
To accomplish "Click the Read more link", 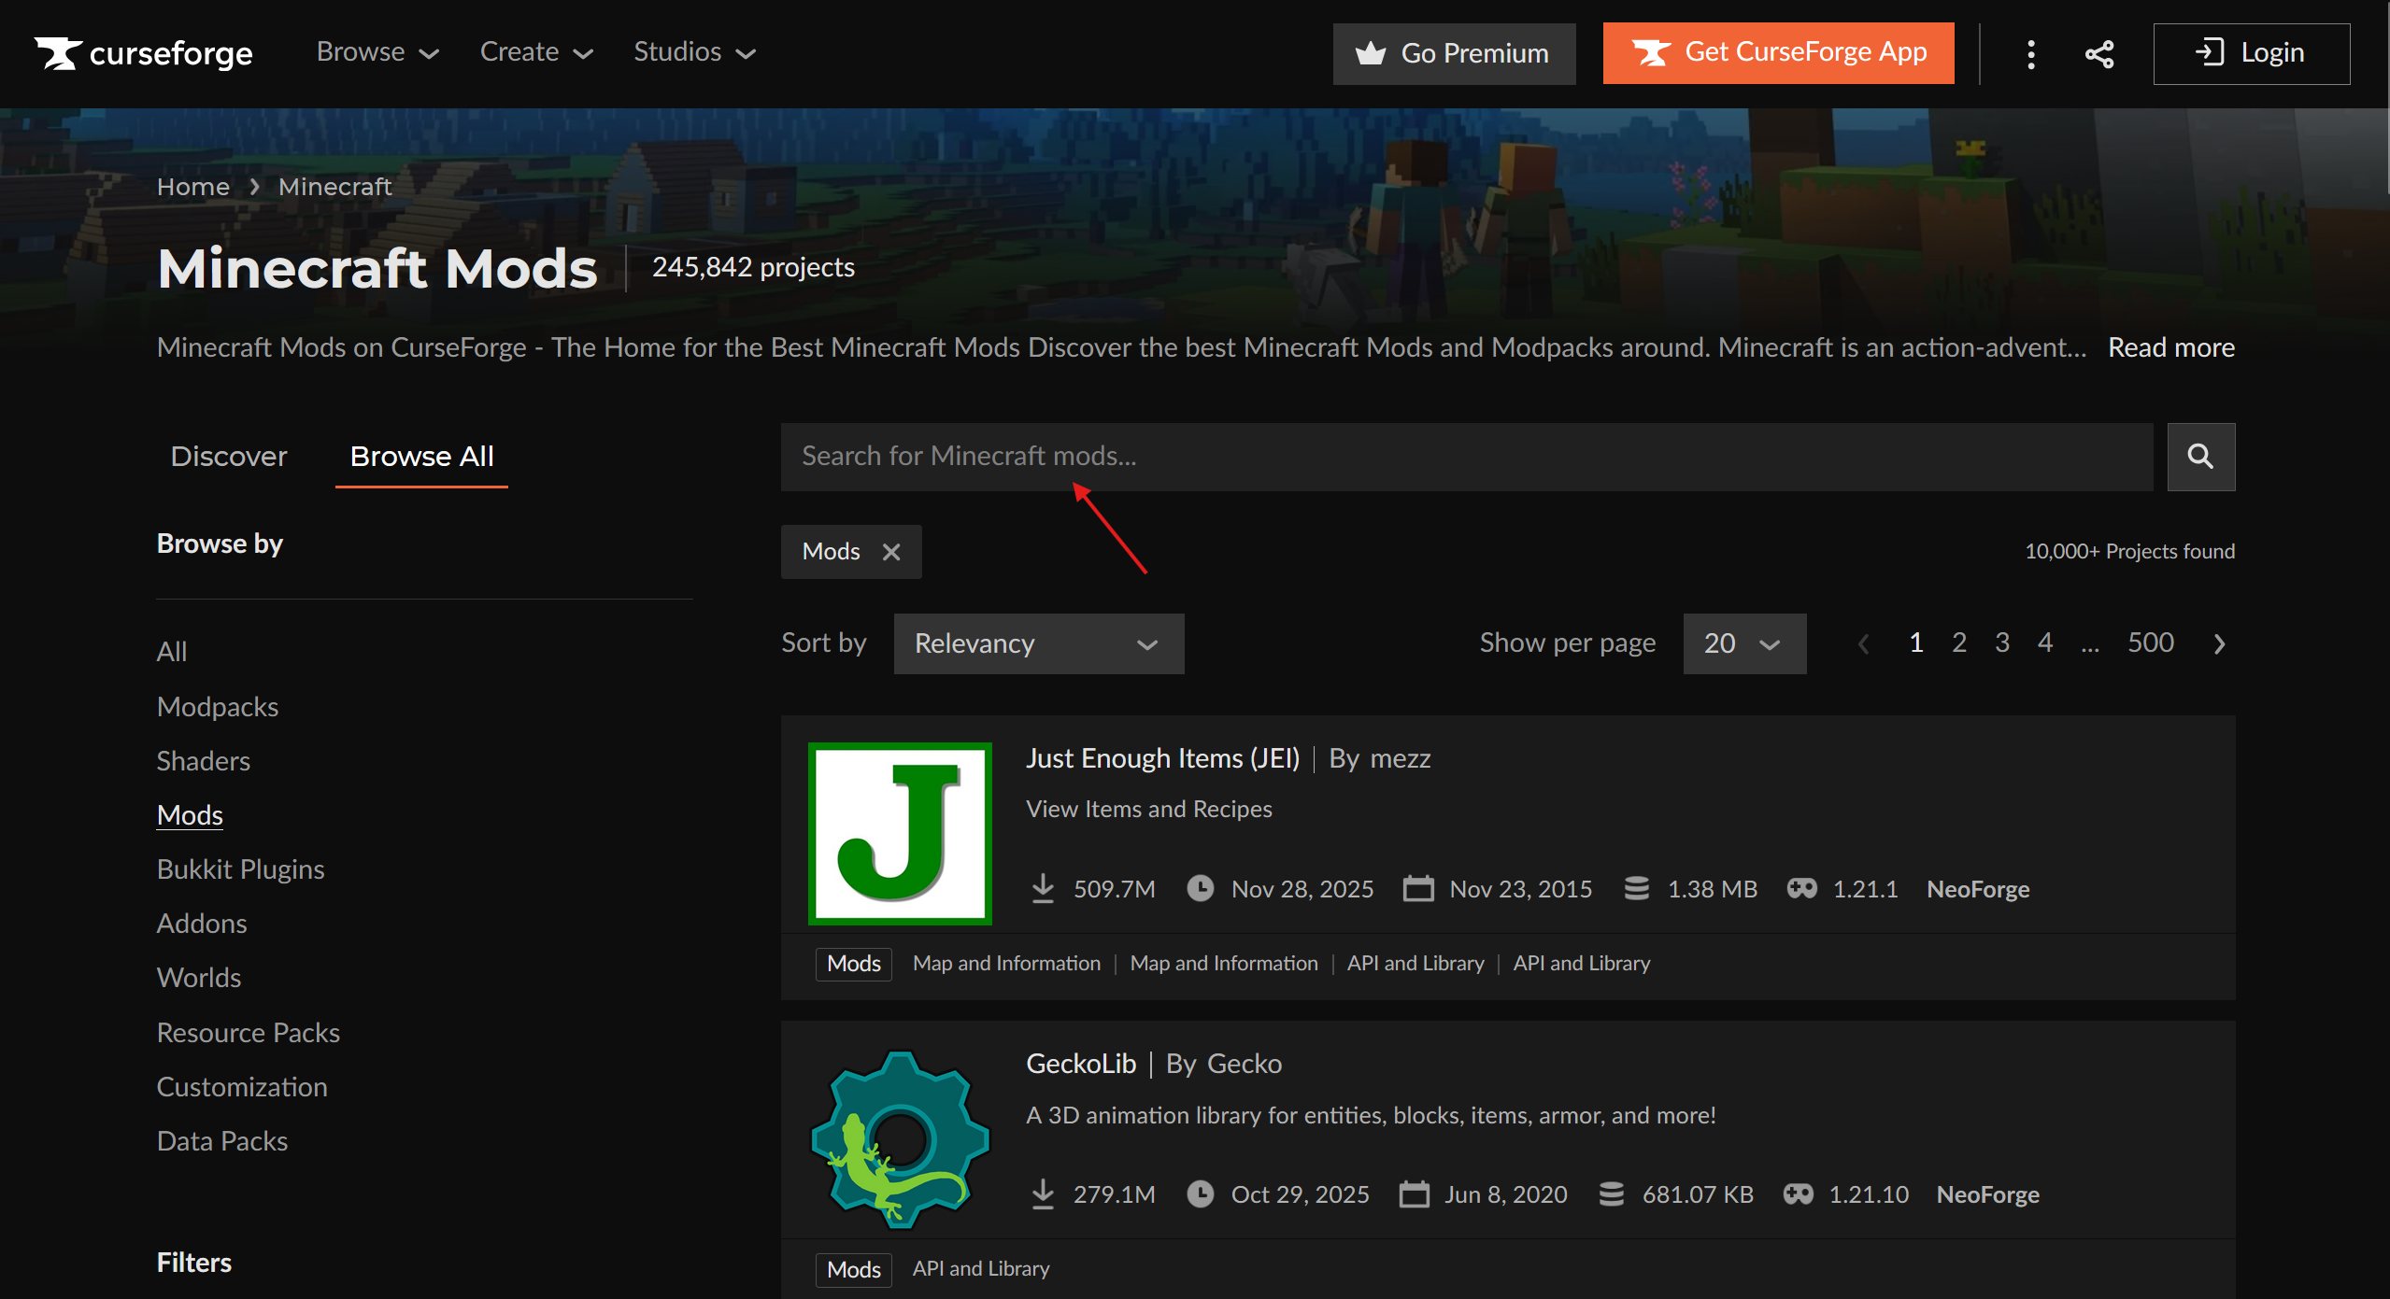I will point(2170,347).
